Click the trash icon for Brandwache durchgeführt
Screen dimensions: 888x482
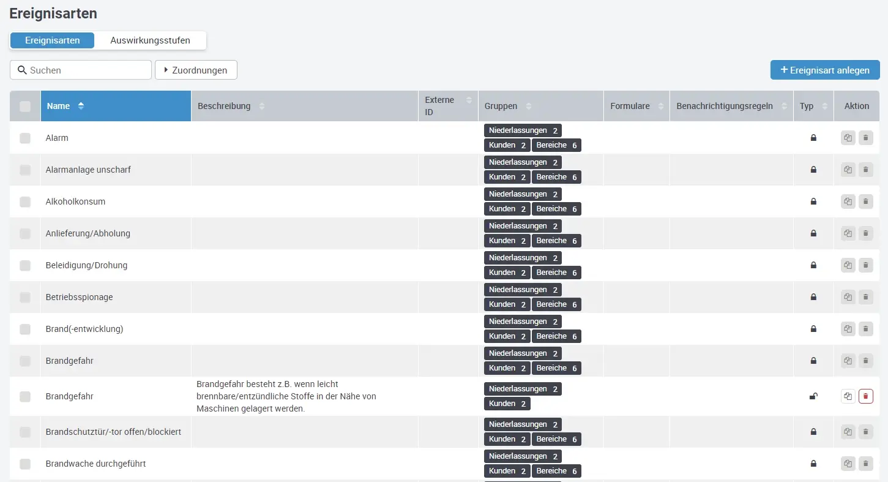(x=865, y=464)
